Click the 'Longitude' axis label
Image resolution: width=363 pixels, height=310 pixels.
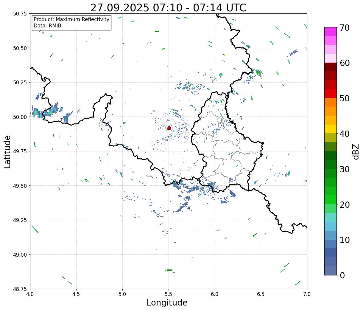point(167,303)
